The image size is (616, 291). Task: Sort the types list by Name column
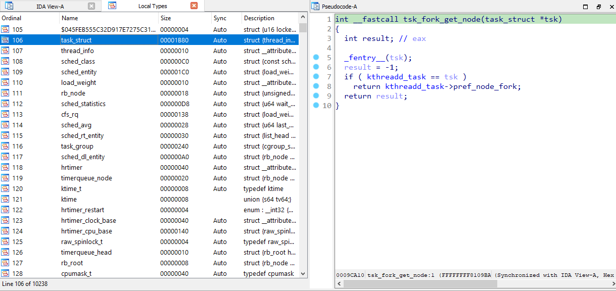click(x=109, y=18)
